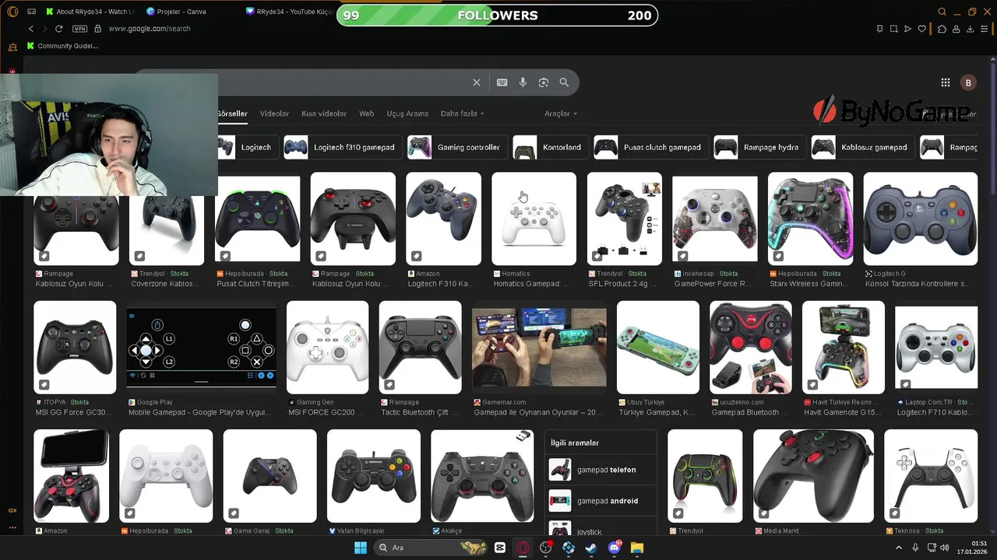Click the GamePower Force R caption
997x560 pixels.
coord(713,284)
